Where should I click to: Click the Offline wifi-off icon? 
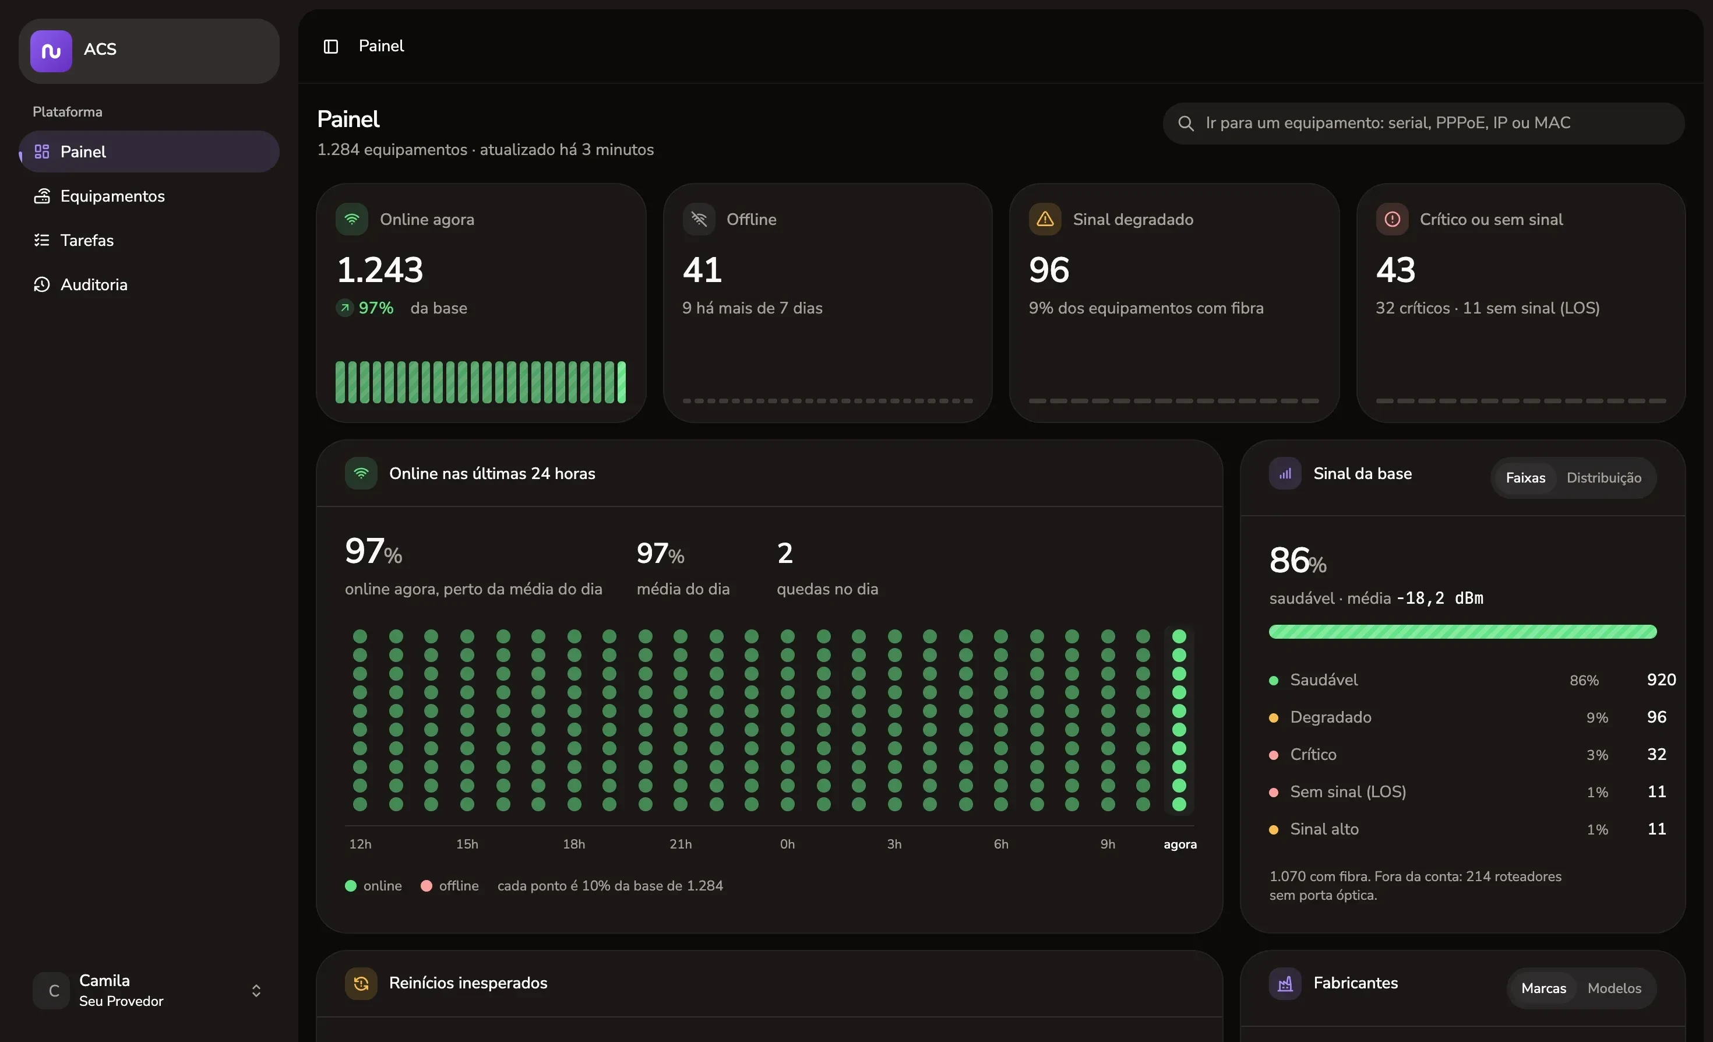click(699, 219)
